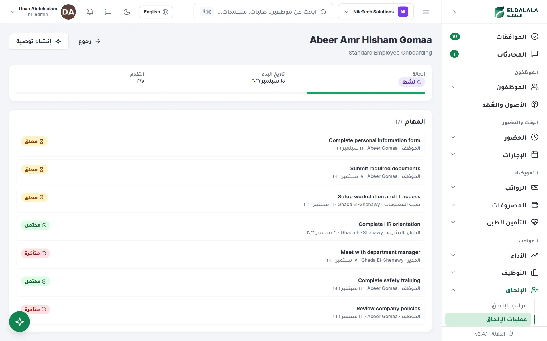This screenshot has width=547, height=341.
Task: Click متأخرة badge on Review company policies
Action: [35, 309]
